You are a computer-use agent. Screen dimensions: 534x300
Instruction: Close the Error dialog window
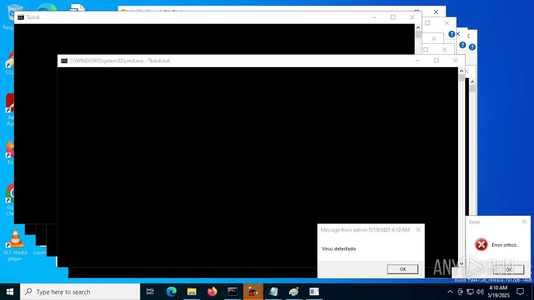[x=524, y=222]
